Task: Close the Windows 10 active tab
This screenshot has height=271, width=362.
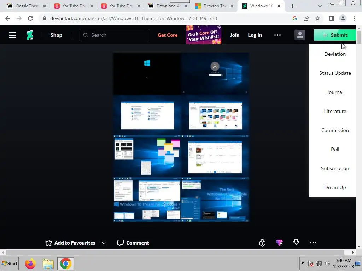Action: [x=279, y=6]
